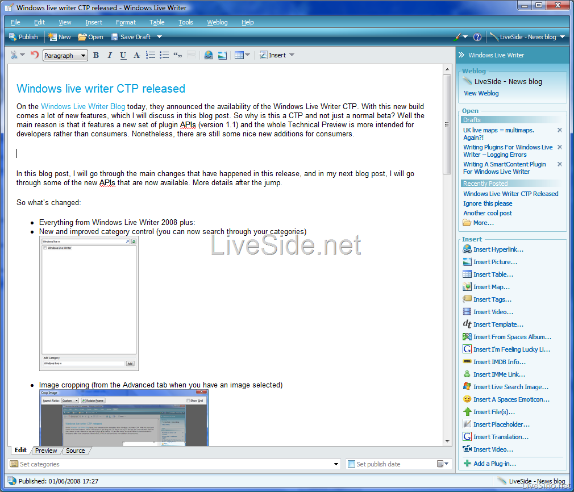Open the File menu
The width and height of the screenshot is (574, 492).
tap(15, 22)
